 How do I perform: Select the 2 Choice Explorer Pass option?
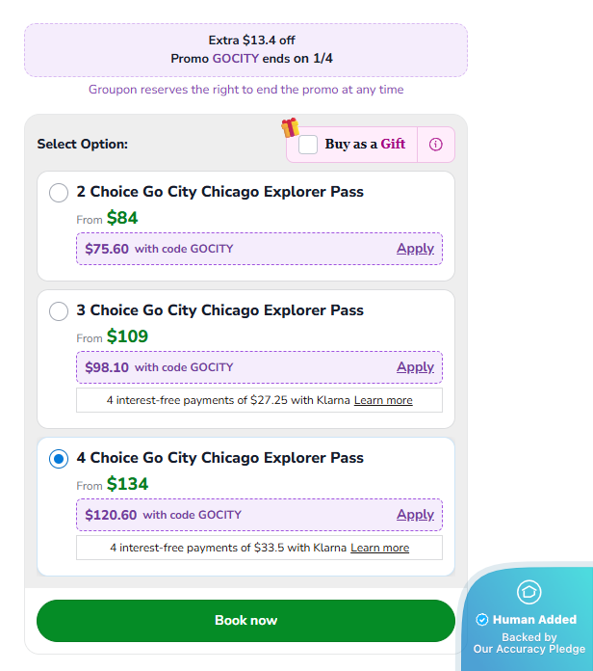(x=59, y=193)
